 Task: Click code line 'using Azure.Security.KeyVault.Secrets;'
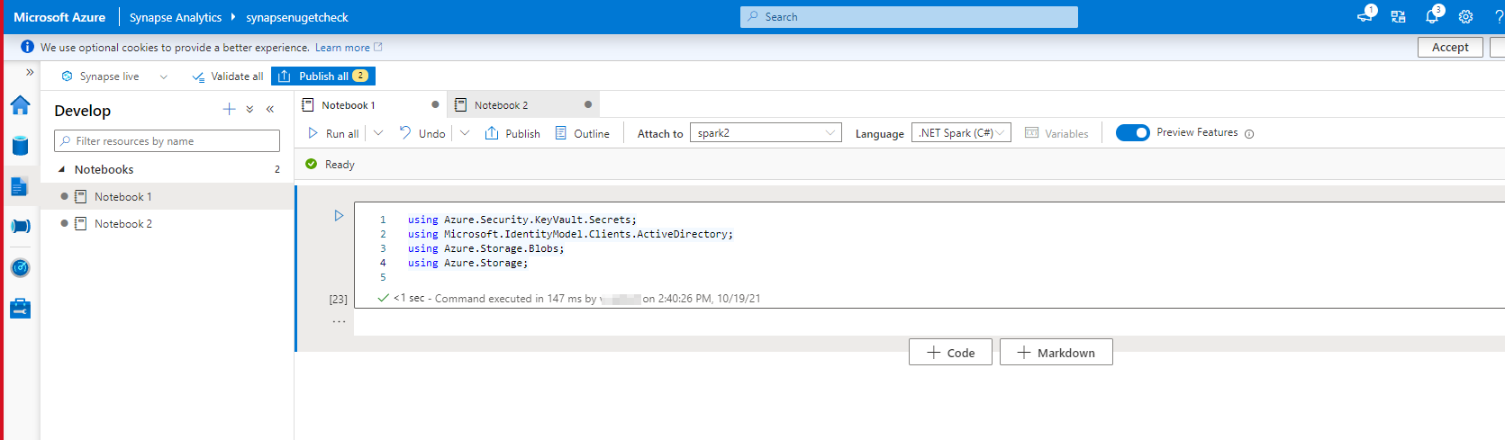tap(521, 220)
